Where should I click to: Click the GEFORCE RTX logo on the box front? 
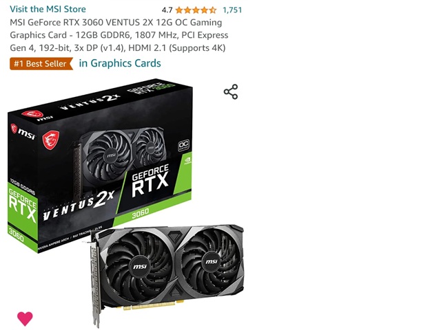click(x=150, y=180)
